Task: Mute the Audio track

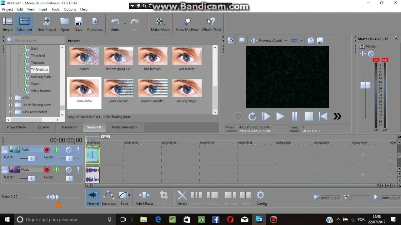Action: click(x=69, y=150)
